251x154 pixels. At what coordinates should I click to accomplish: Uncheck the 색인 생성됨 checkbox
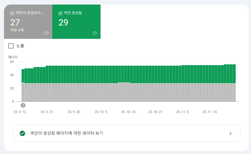point(60,13)
